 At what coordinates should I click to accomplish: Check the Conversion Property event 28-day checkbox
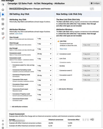coord(11,75)
